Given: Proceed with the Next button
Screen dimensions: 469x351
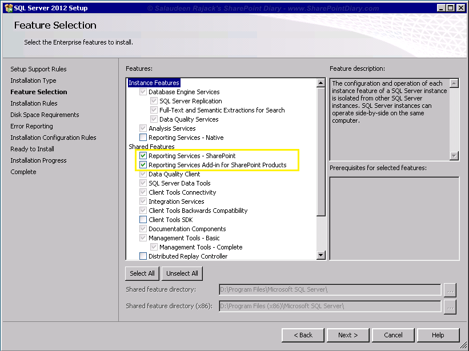Looking at the screenshot, I should (348, 335).
